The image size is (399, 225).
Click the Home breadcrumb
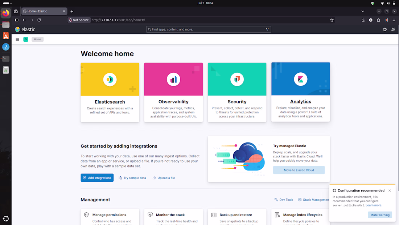pos(37,39)
